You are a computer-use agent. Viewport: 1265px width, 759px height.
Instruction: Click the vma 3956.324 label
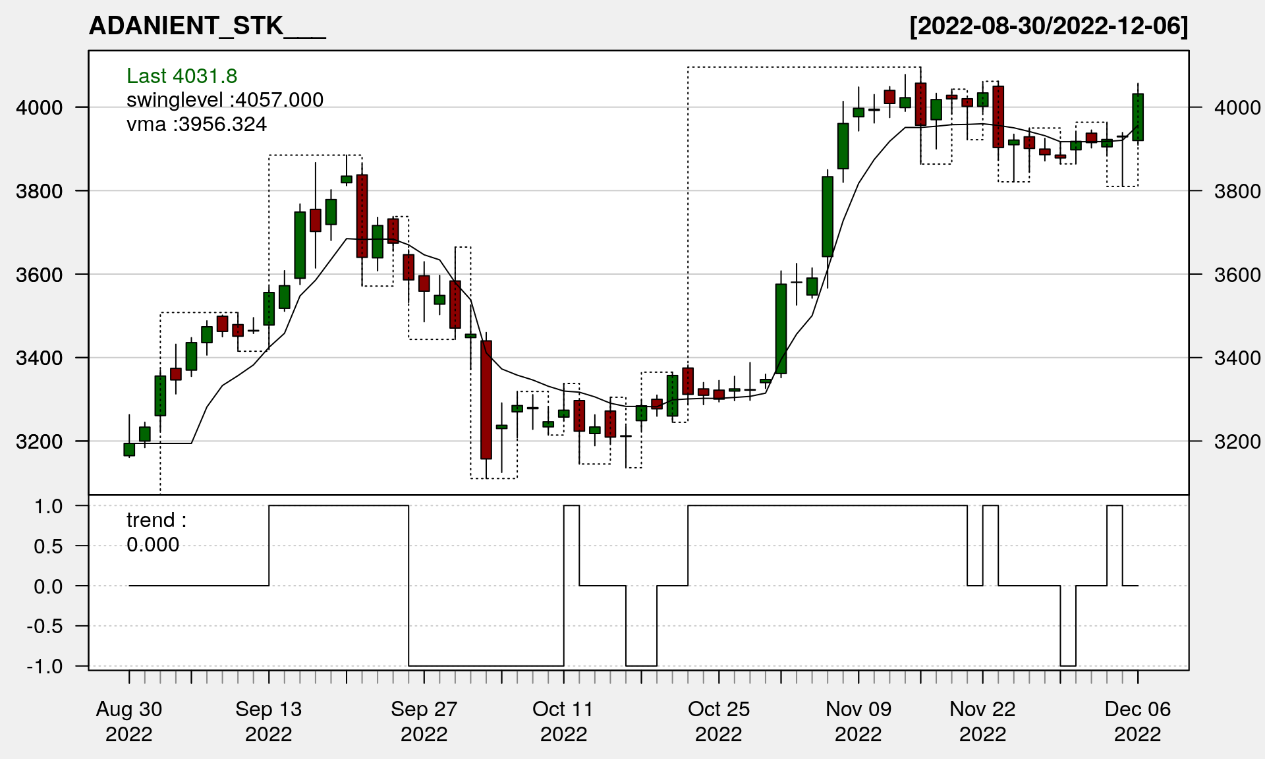tap(196, 125)
